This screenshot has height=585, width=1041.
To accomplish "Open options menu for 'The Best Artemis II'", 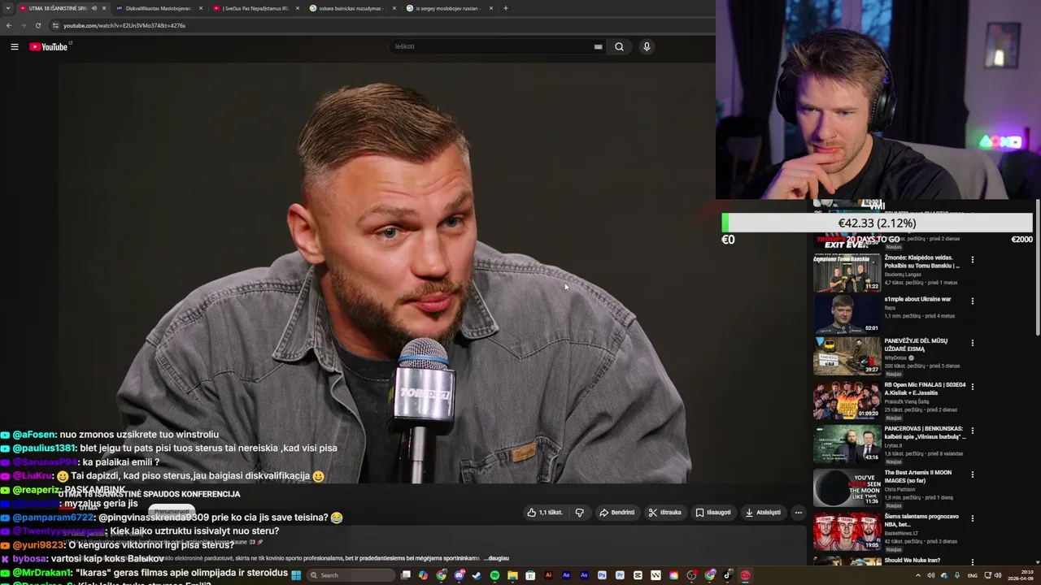I will tap(973, 474).
